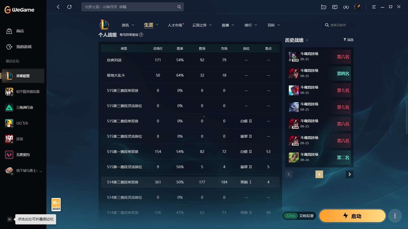Screen dimensions: 408x229
Task: Click the refresh page icon
Action: coord(69,7)
